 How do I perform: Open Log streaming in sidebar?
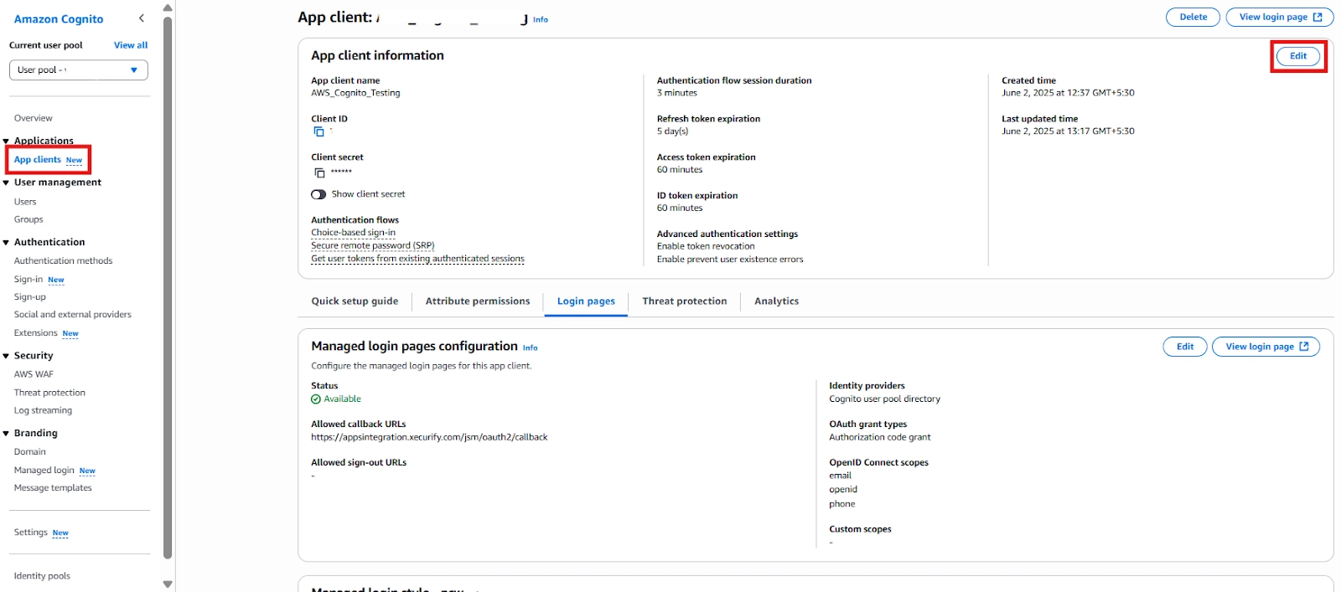click(43, 410)
